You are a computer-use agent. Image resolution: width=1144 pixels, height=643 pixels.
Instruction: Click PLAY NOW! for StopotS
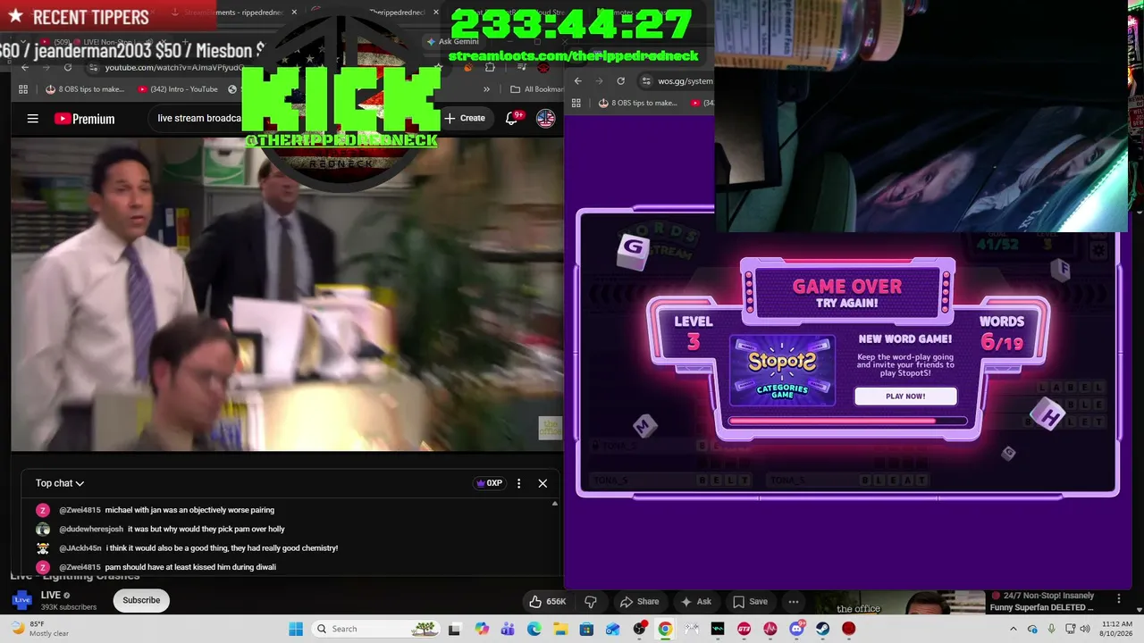(x=905, y=397)
